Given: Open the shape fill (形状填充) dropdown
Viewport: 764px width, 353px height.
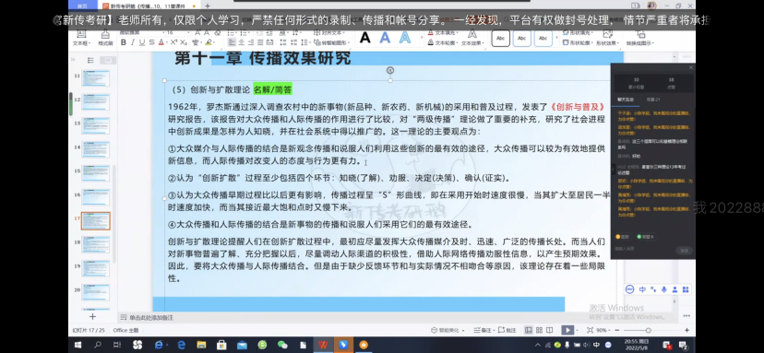Looking at the screenshot, I should [x=578, y=32].
